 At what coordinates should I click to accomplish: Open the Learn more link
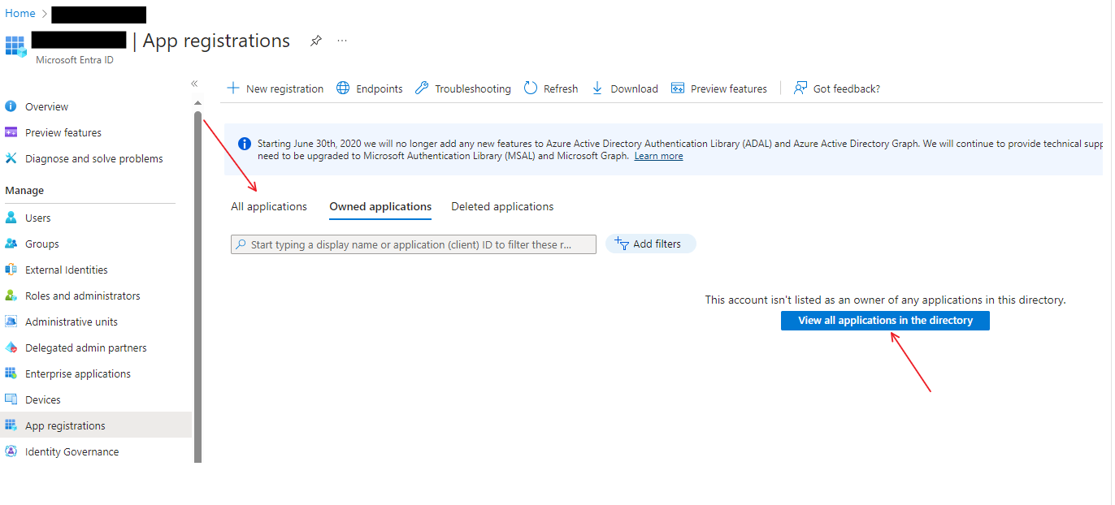(658, 156)
